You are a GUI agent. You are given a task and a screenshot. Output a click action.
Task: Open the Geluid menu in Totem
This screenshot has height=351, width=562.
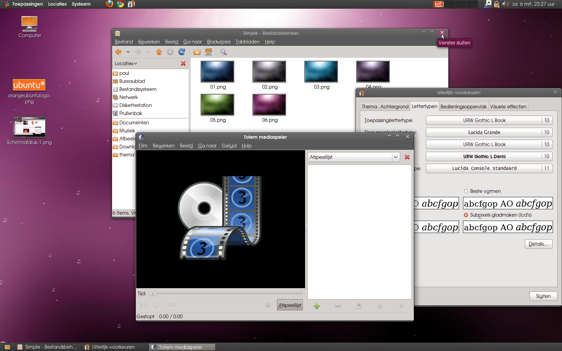(229, 146)
